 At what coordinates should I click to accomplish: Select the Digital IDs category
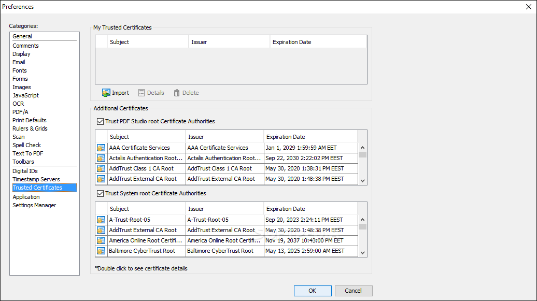coord(25,171)
